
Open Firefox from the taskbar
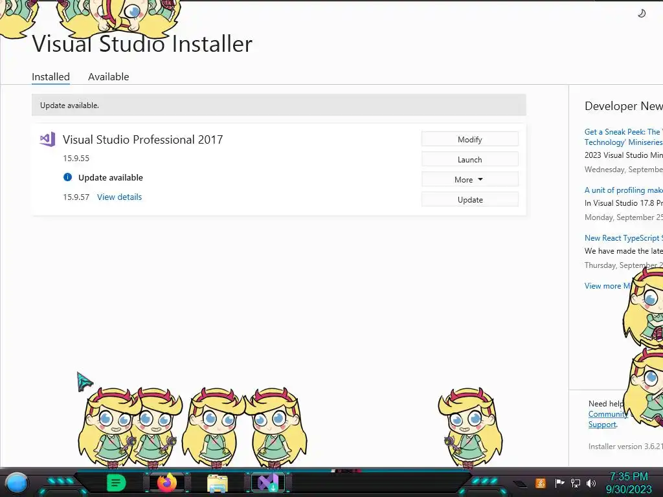point(166,483)
